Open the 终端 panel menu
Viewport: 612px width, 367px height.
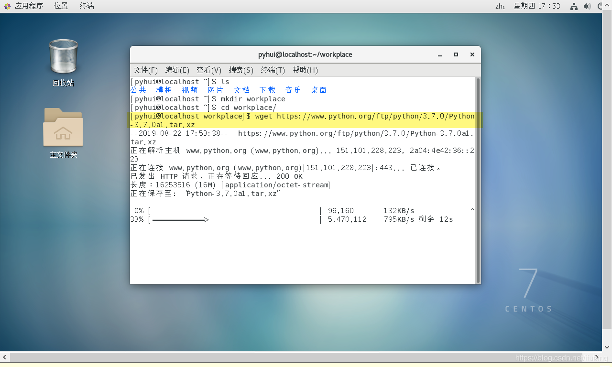[x=86, y=6]
